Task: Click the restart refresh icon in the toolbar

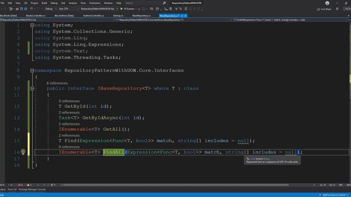Action: pos(144,9)
